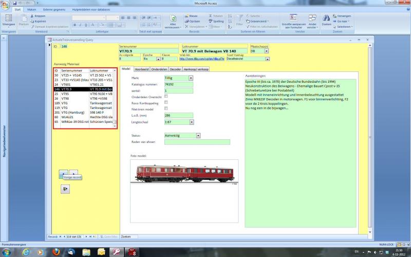411x257 pixels.
Task: Sort ascending in Sorteren en filteren
Action: pos(230,16)
